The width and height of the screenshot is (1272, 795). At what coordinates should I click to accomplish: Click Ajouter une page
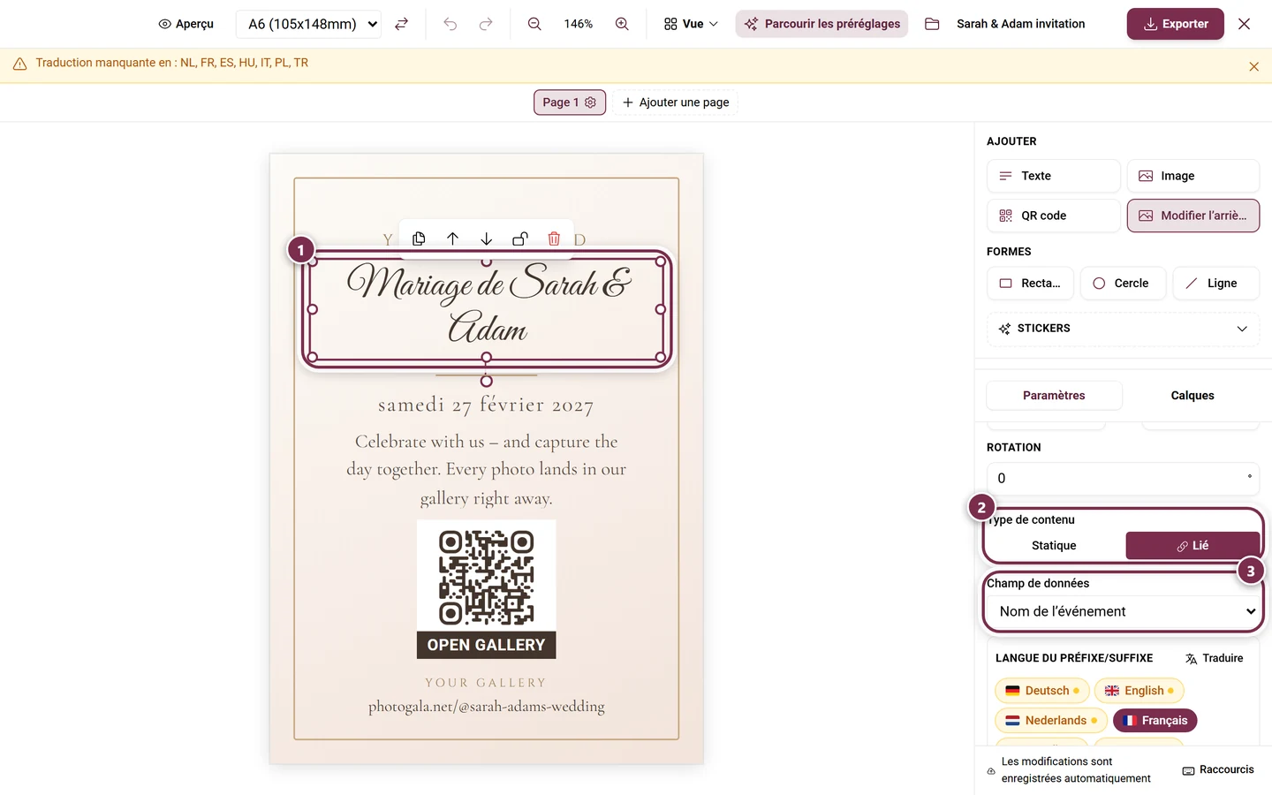pos(676,102)
